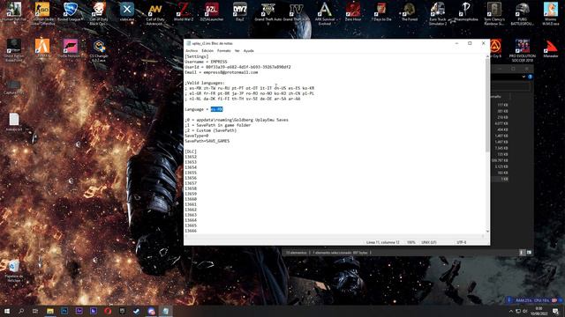Screen dimensions: 565x317
Task: Open the Grand Theft Auto IV shortcut
Action: tap(297, 11)
